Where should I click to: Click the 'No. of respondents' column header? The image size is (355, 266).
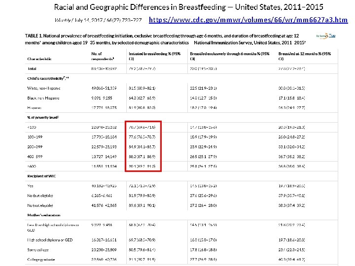point(103,56)
